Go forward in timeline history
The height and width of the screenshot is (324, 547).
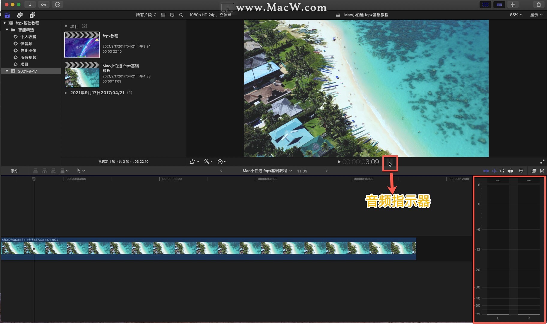tap(326, 171)
